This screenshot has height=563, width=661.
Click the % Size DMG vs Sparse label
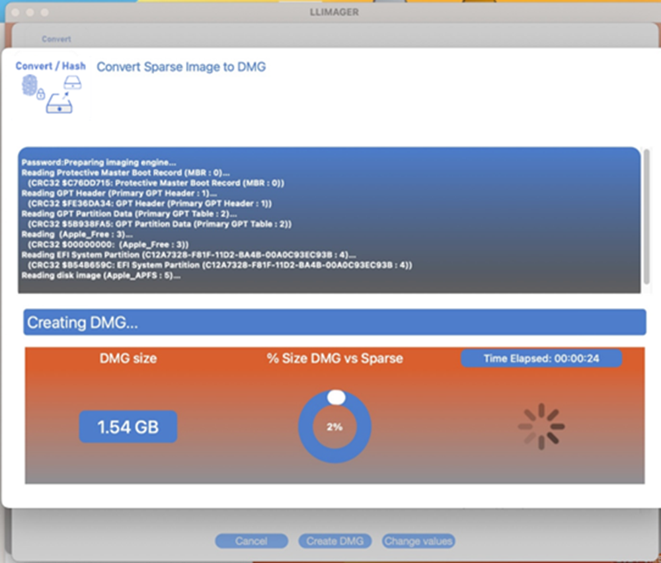[x=334, y=358]
